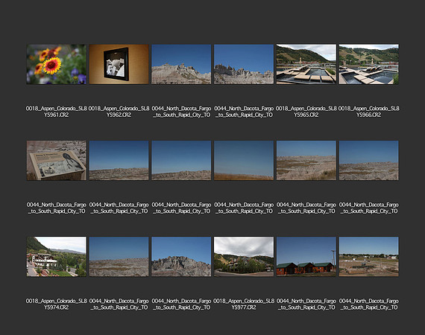Select the badlands peaks thumbnail beside Y5965 pool
Image resolution: width=425 pixels, height=335 pixels.
(x=244, y=64)
